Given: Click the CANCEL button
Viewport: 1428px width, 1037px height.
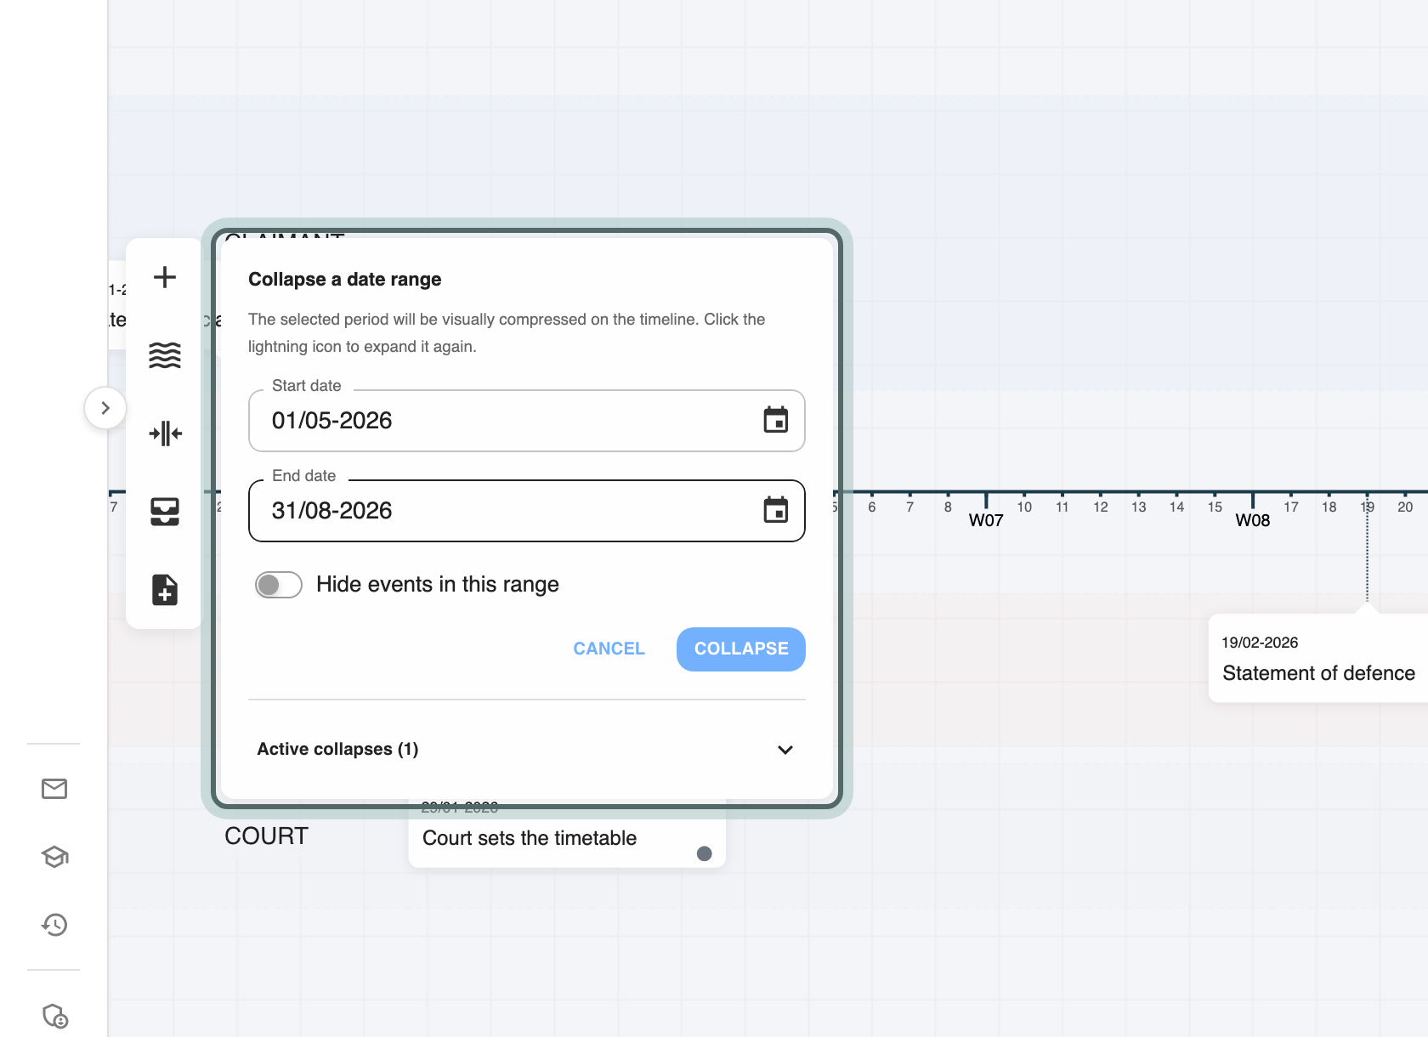Looking at the screenshot, I should [x=609, y=649].
